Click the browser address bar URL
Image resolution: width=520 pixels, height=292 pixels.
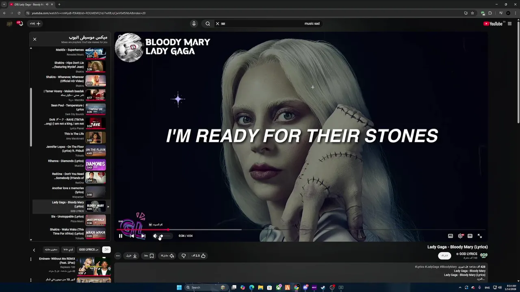click(x=89, y=13)
